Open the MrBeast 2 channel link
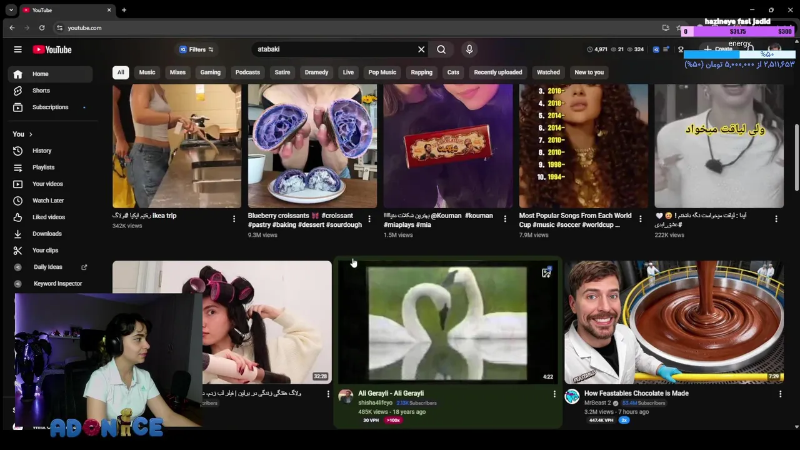This screenshot has width=800, height=450. click(597, 403)
